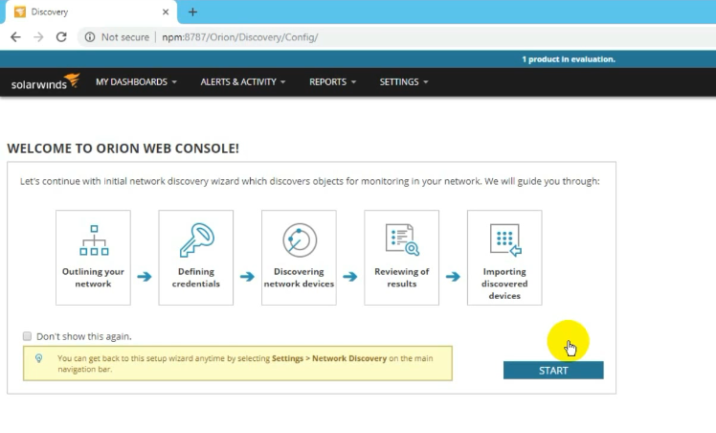Click the Welcome to Orion Web Console heading
716x433 pixels.
click(123, 148)
